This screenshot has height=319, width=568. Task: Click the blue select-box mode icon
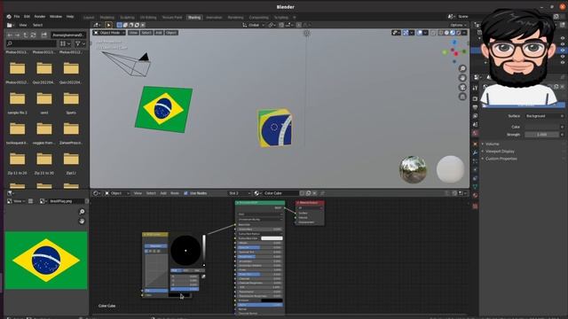[120, 25]
